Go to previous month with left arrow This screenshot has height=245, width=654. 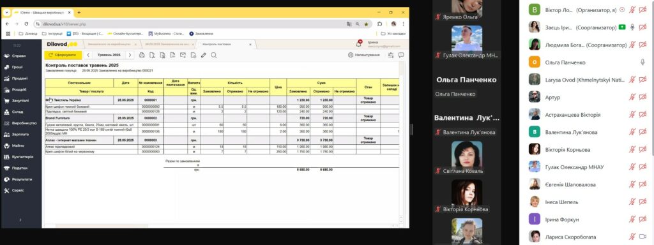click(88, 55)
